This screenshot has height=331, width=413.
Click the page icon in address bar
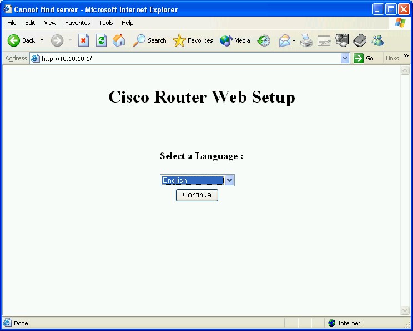pos(36,58)
